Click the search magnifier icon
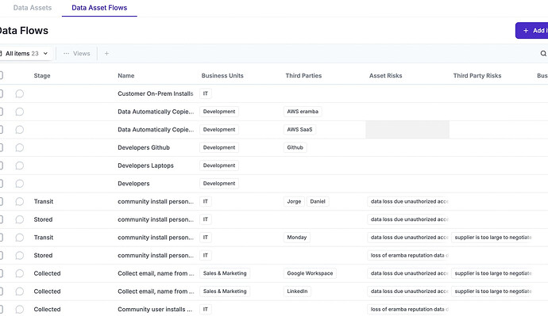The width and height of the screenshot is (548, 316). tap(543, 53)
